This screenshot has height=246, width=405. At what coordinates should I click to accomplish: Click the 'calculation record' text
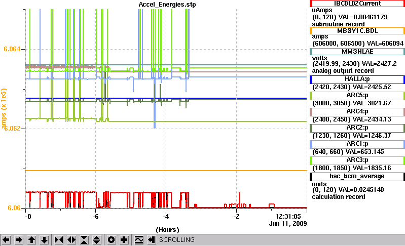(x=339, y=197)
